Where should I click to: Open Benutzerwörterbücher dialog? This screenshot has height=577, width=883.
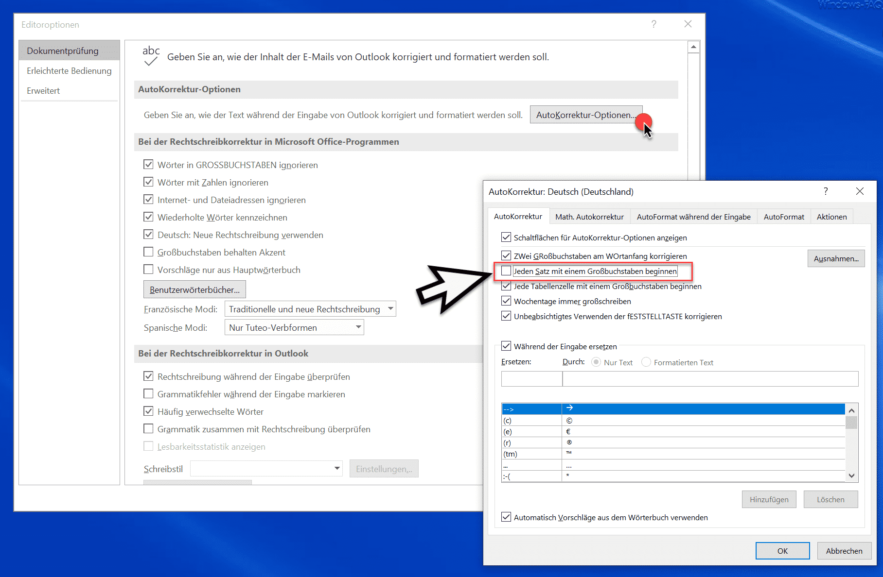(x=194, y=289)
